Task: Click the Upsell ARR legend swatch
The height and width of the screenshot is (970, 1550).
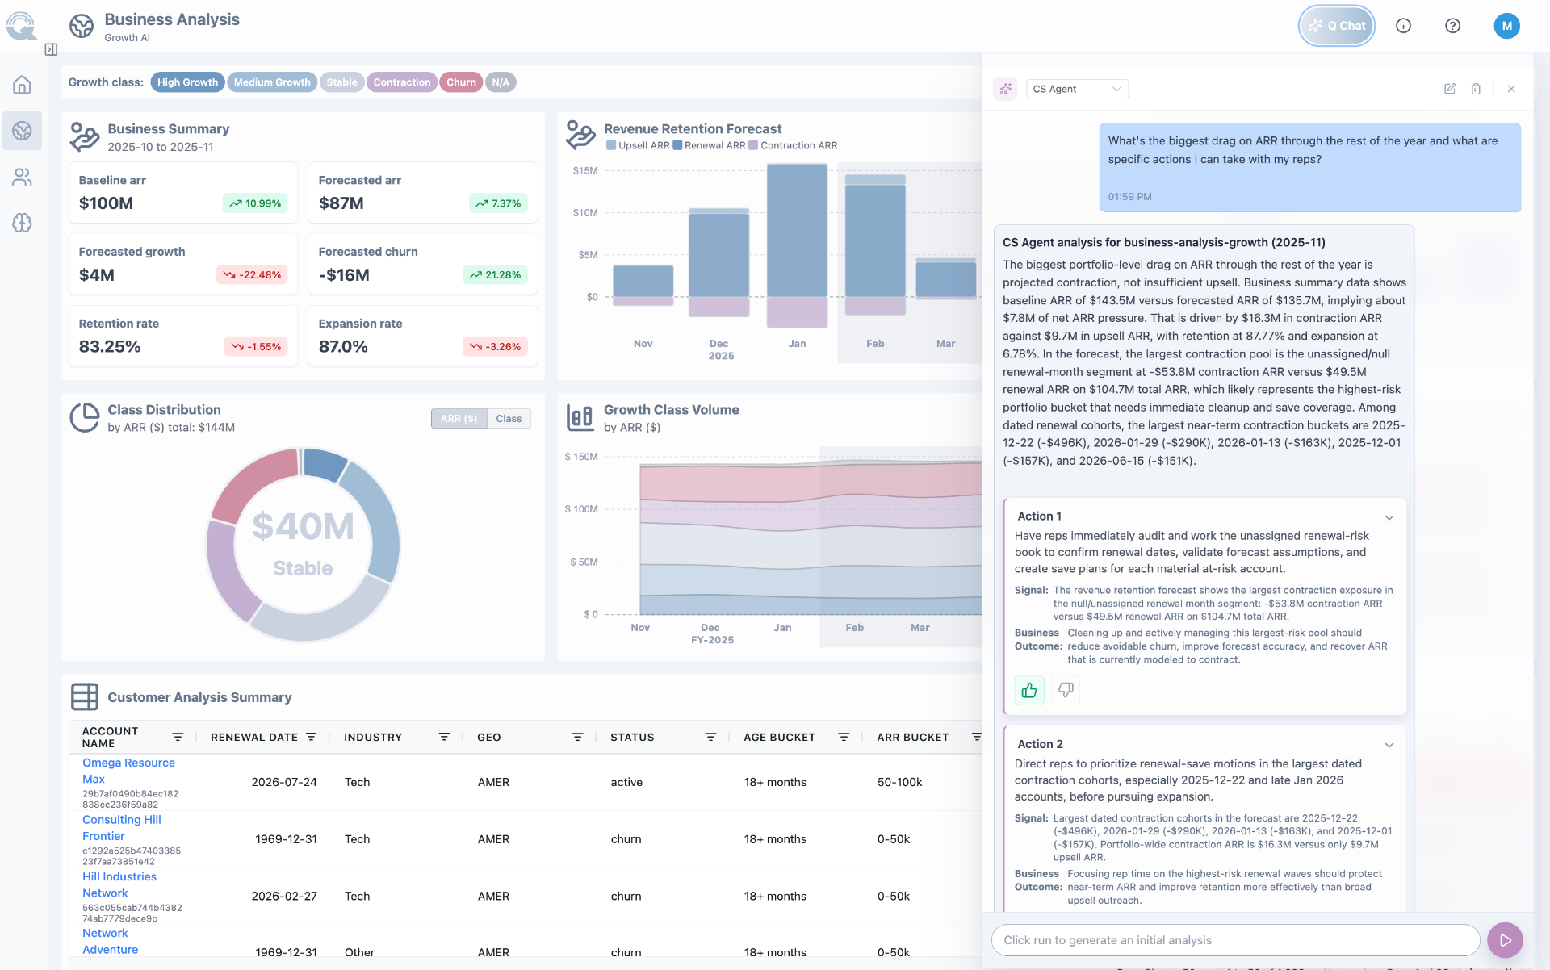Action: pos(611,145)
